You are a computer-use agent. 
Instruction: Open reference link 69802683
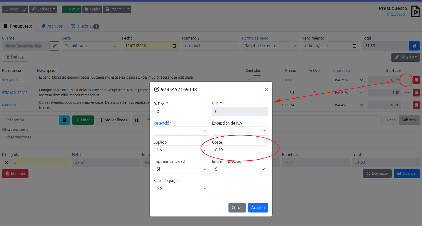[10, 105]
